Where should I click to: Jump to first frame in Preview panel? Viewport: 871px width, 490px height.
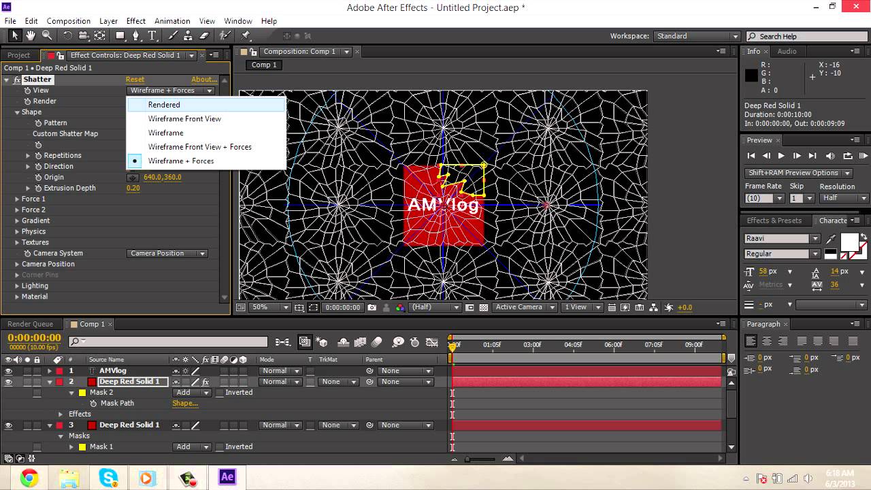point(751,156)
